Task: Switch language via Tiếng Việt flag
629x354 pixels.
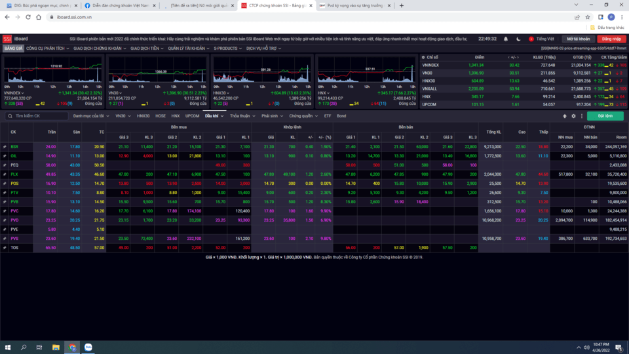Action: [x=541, y=39]
